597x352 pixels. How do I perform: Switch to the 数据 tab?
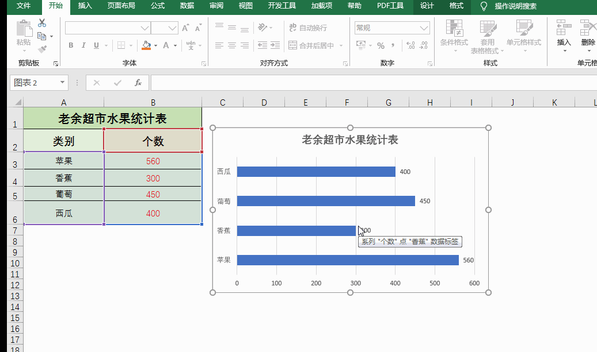[187, 6]
